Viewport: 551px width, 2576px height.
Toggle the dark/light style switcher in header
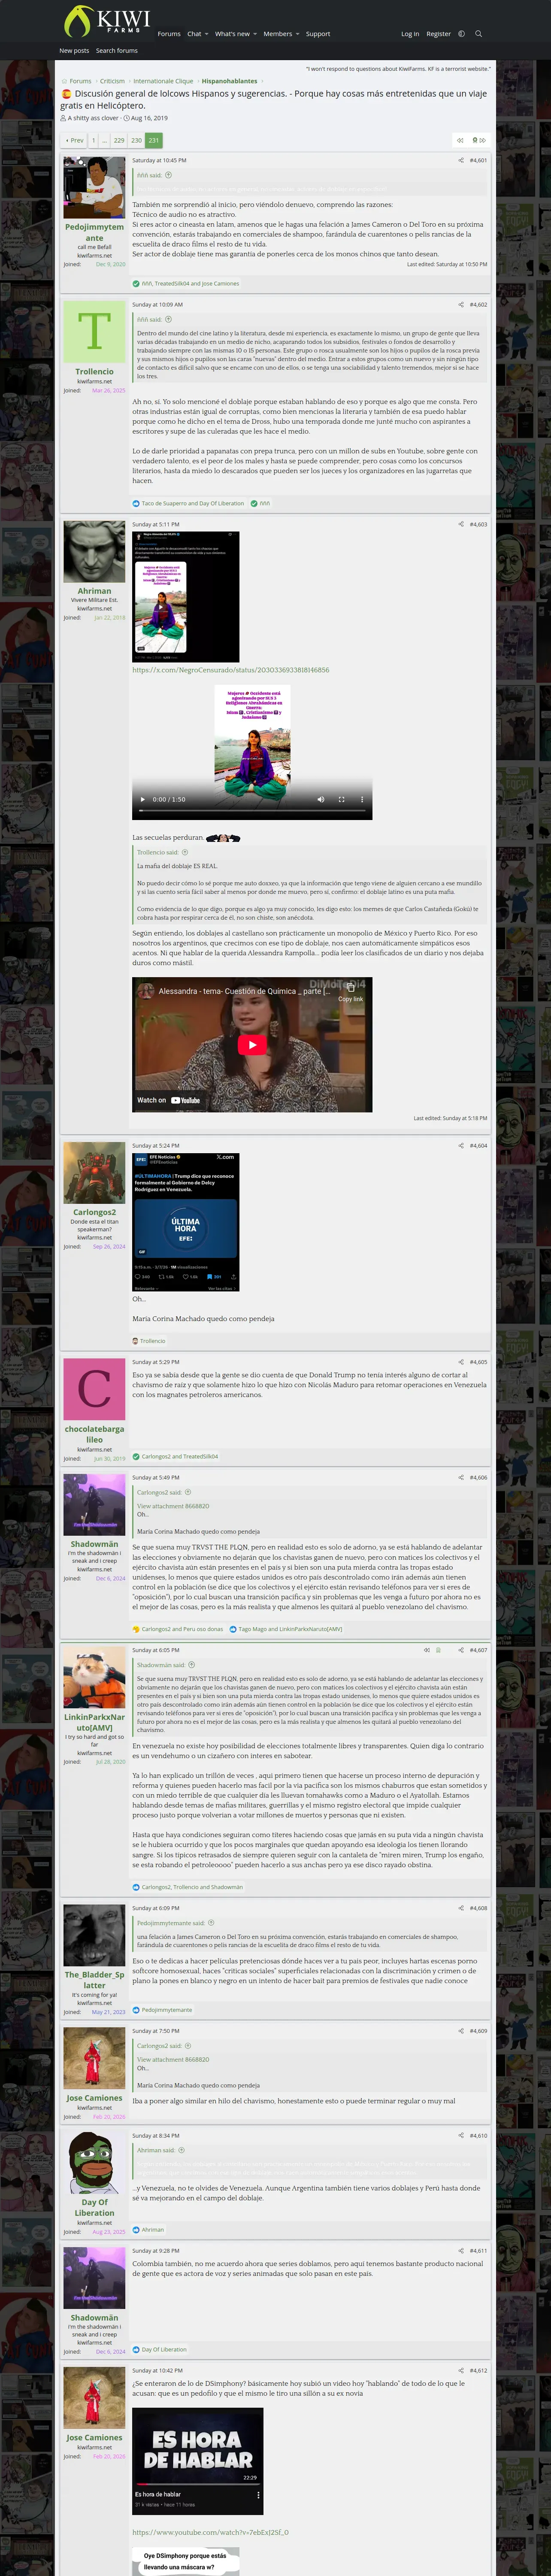[x=461, y=34]
